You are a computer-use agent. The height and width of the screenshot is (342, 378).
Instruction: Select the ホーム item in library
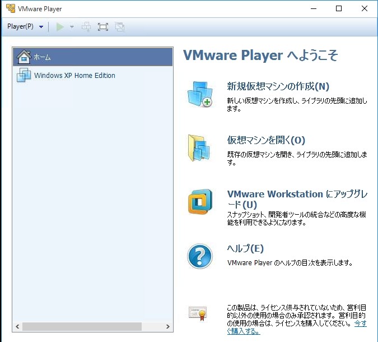[x=93, y=57]
